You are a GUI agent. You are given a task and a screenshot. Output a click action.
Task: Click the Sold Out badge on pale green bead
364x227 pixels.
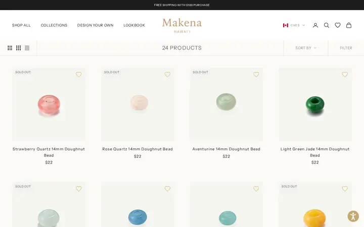[x=23, y=186]
